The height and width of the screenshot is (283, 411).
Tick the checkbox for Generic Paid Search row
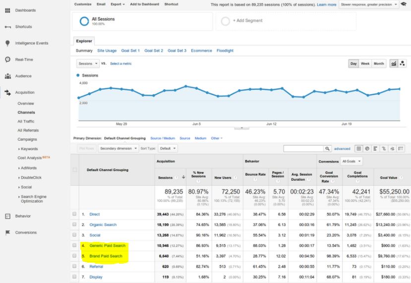(x=74, y=245)
